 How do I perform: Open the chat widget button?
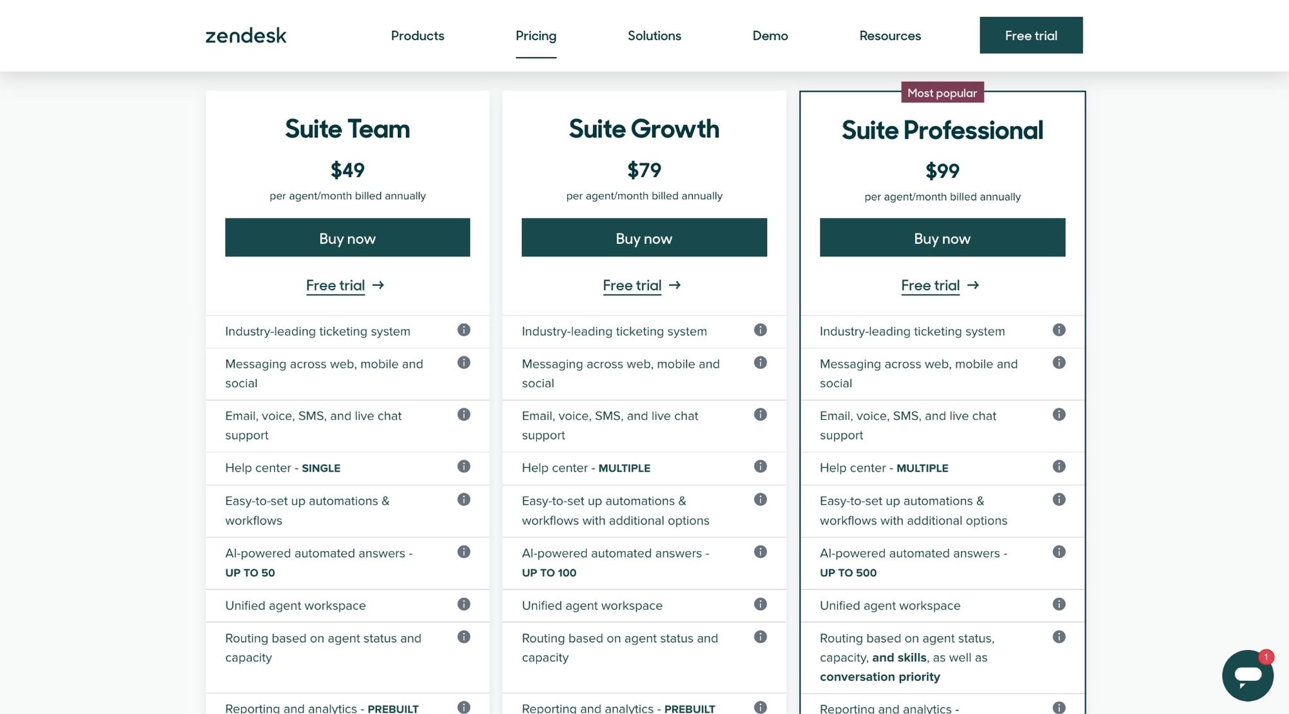tap(1248, 676)
